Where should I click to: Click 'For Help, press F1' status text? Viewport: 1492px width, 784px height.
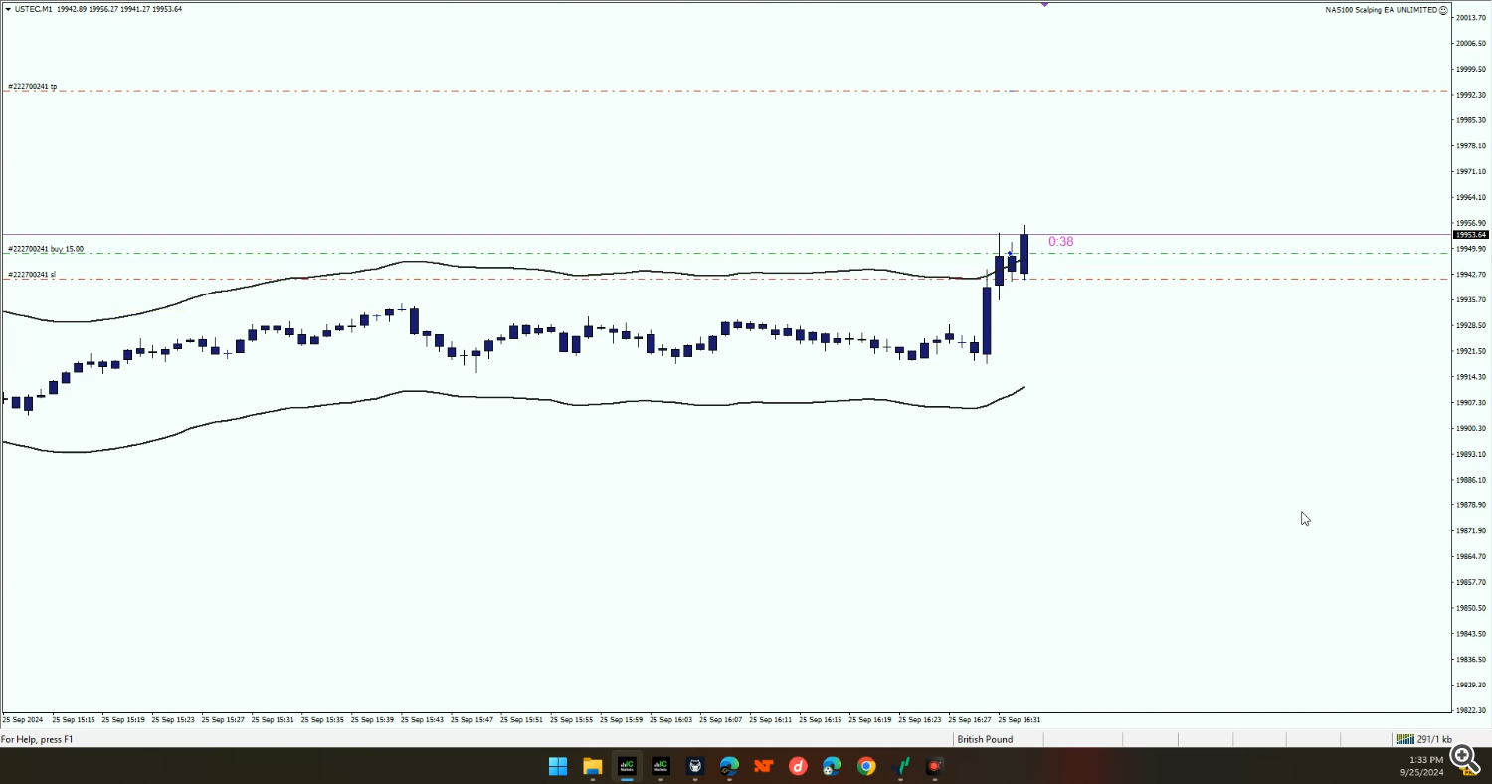click(x=37, y=739)
